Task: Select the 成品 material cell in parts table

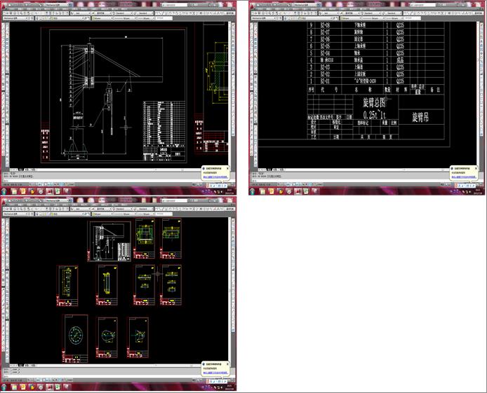Action: pos(400,60)
